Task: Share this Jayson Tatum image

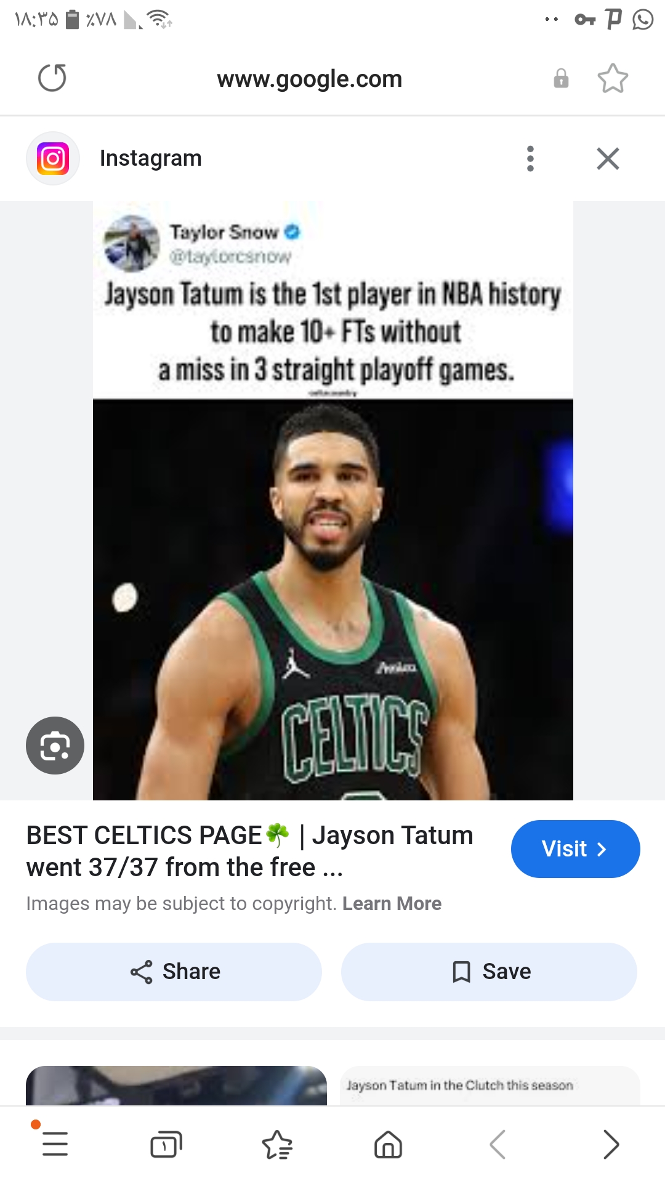Action: click(174, 972)
